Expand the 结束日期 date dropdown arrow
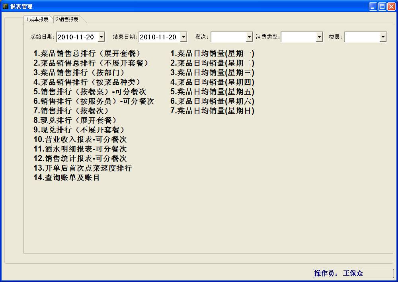This screenshot has width=398, height=282. [x=183, y=37]
